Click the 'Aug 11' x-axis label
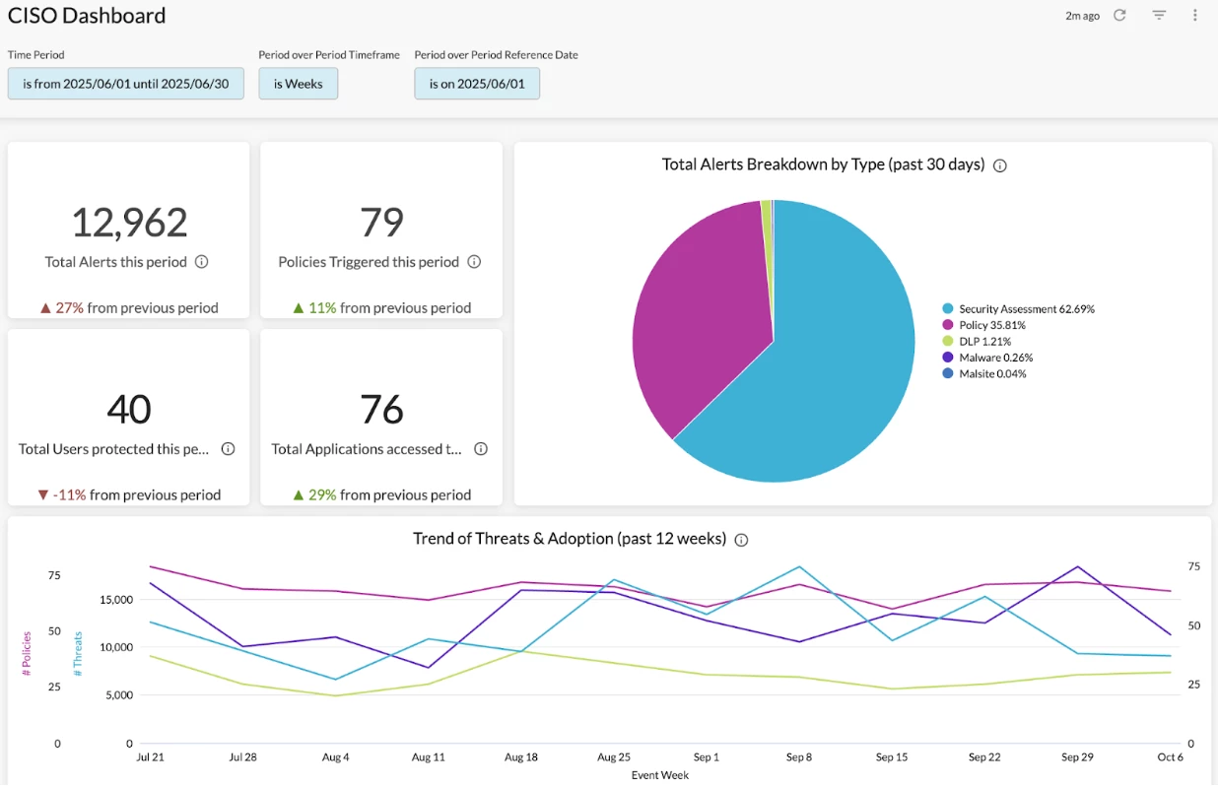Screen dimensions: 1218x786 429,757
